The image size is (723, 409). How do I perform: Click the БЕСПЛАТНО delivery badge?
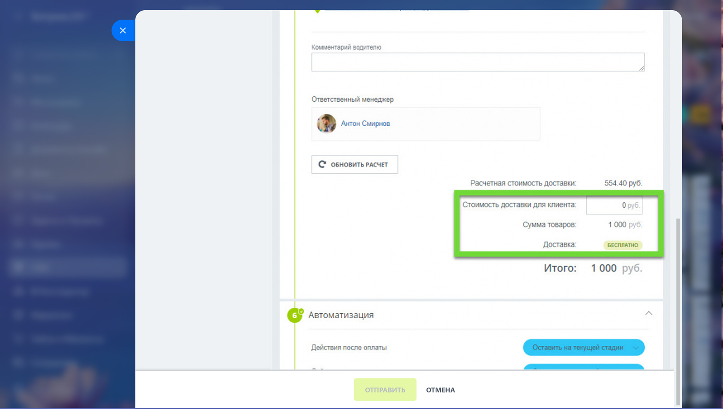coord(623,245)
